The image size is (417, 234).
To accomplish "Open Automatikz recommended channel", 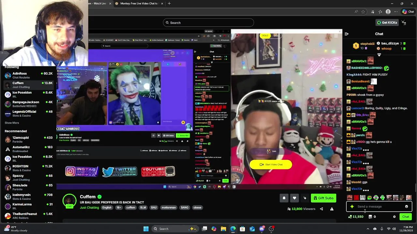I will click(28, 149).
